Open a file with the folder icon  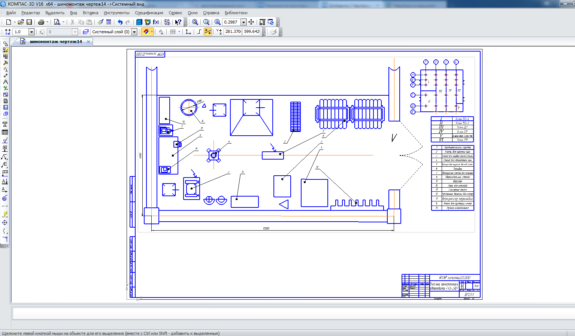21,22
